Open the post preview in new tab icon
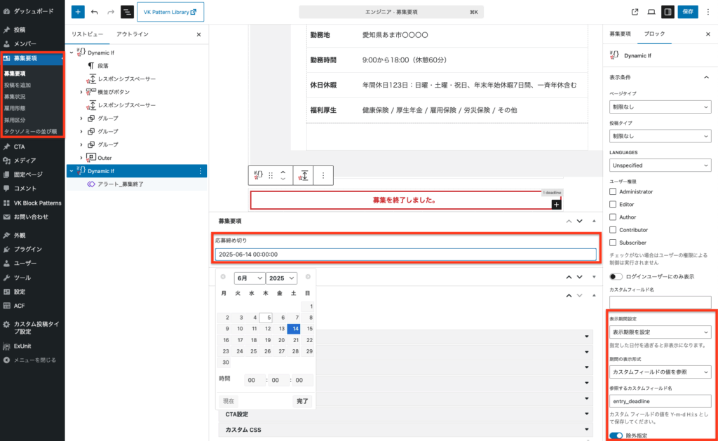The height and width of the screenshot is (441, 718). (x=635, y=12)
